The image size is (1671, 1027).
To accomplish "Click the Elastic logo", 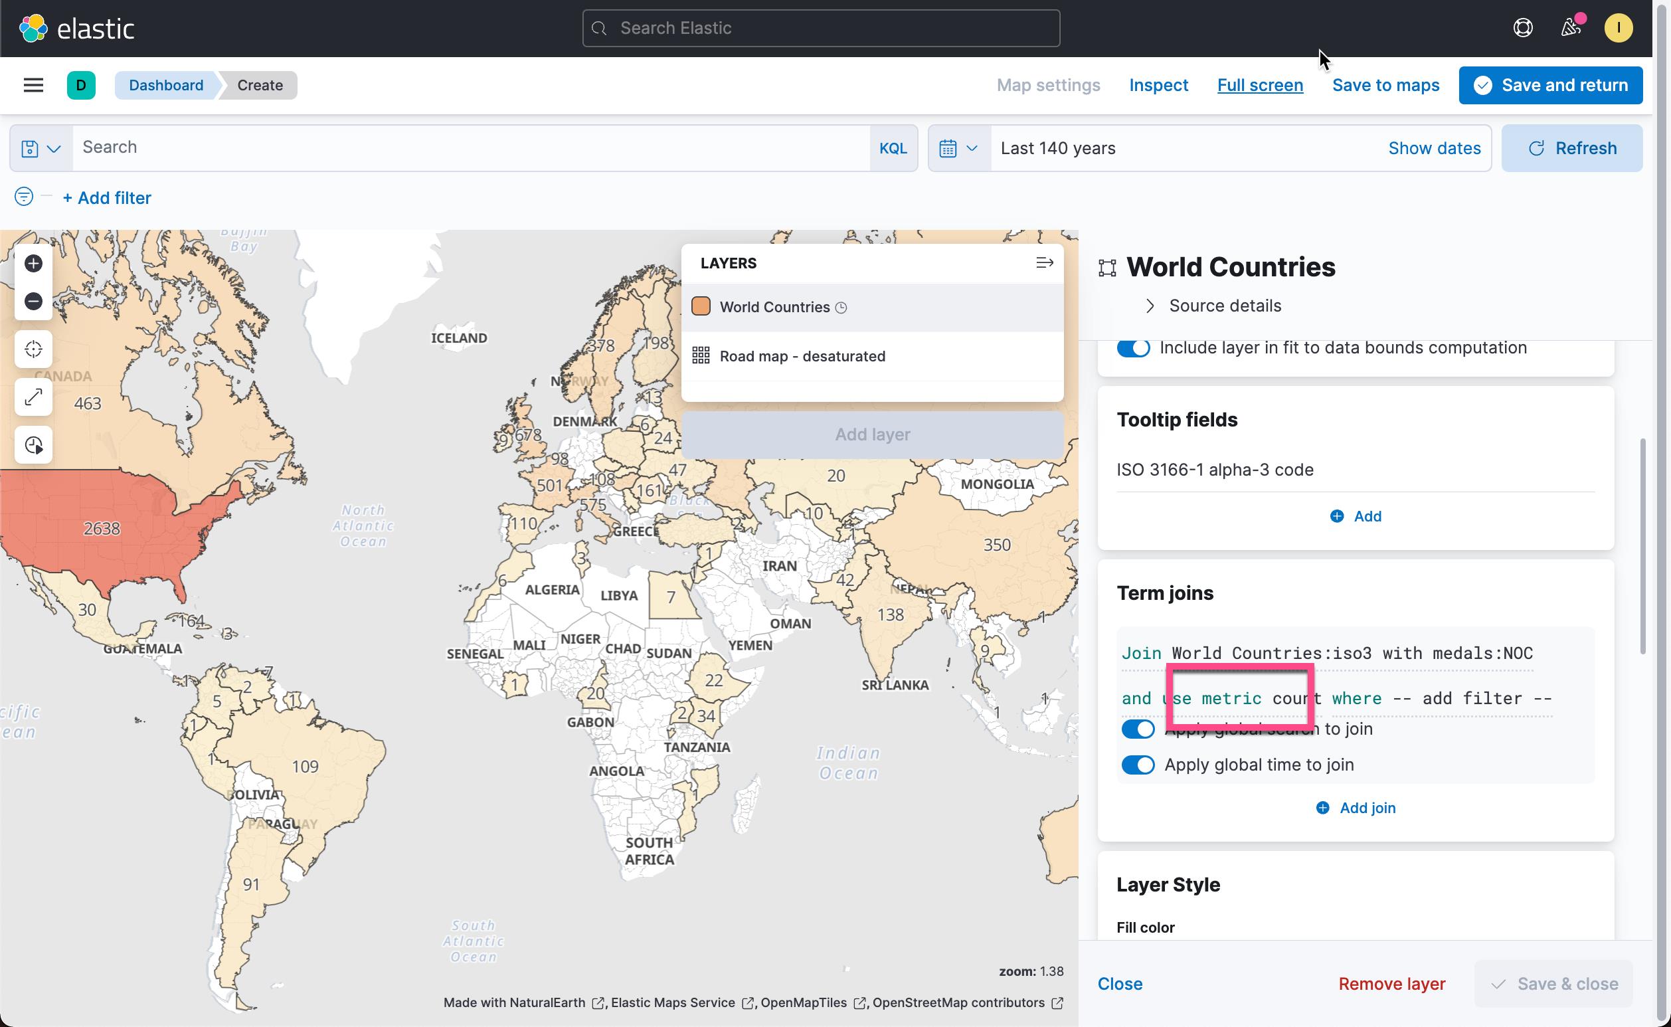I will coord(76,29).
